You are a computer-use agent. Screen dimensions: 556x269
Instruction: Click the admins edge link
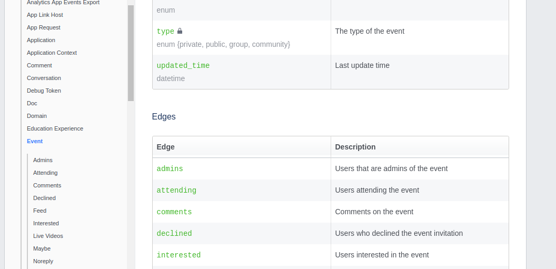170,169
